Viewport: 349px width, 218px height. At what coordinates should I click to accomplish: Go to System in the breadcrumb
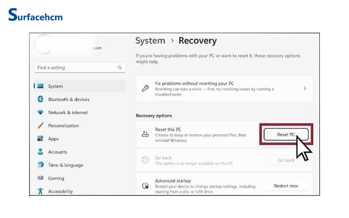pos(150,41)
